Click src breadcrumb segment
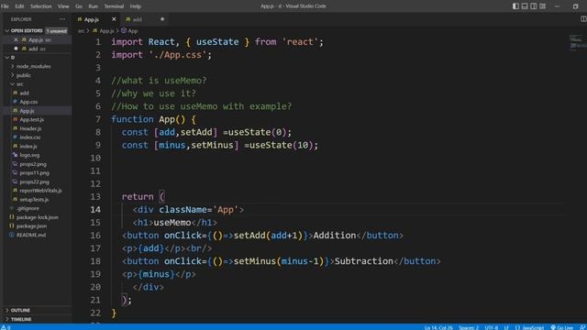The width and height of the screenshot is (587, 330). [81, 30]
